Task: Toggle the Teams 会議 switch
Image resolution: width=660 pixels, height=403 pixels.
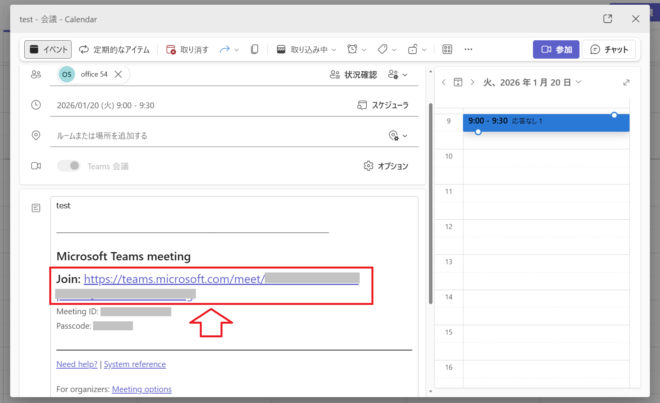Action: point(69,166)
